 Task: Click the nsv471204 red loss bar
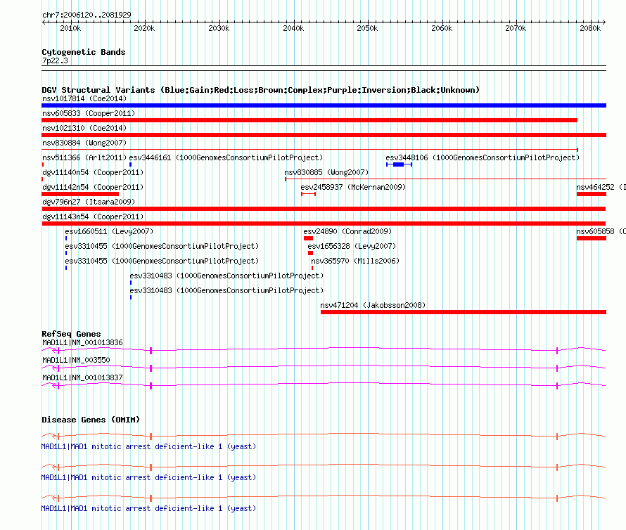(464, 312)
